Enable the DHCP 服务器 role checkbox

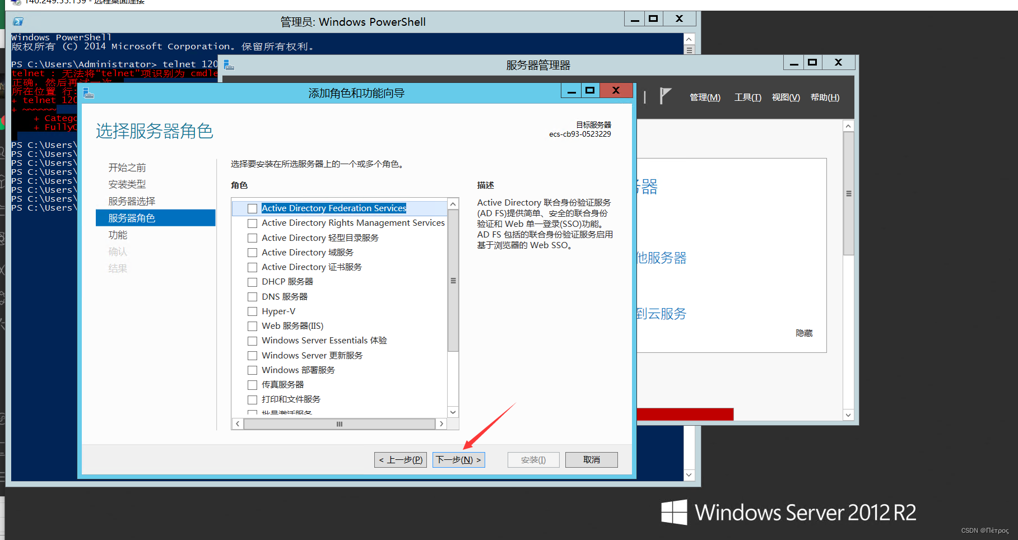pos(252,281)
